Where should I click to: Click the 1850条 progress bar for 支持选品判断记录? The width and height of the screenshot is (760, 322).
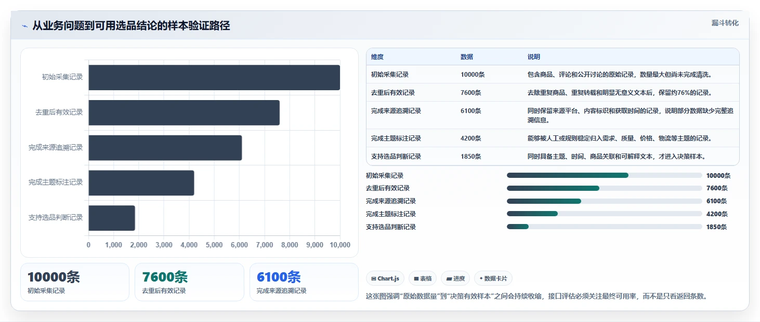click(604, 227)
